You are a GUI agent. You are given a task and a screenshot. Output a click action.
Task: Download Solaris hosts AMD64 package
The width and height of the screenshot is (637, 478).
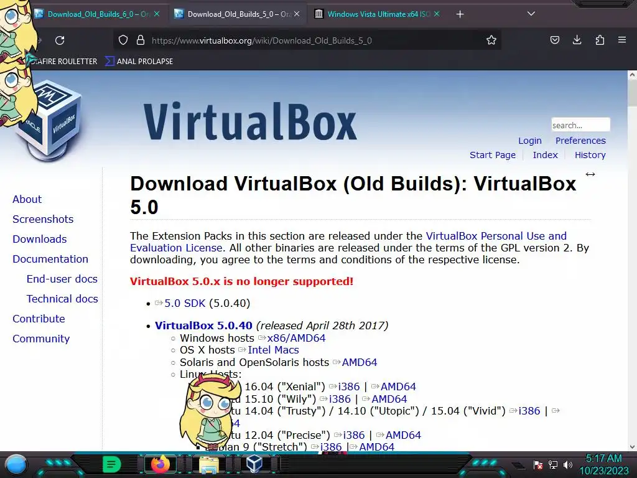click(x=360, y=362)
